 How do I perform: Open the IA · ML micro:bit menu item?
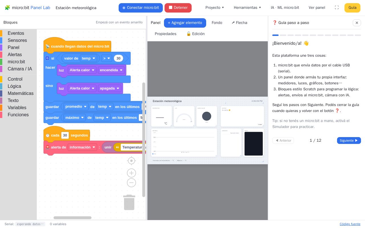pyautogui.click(x=285, y=8)
